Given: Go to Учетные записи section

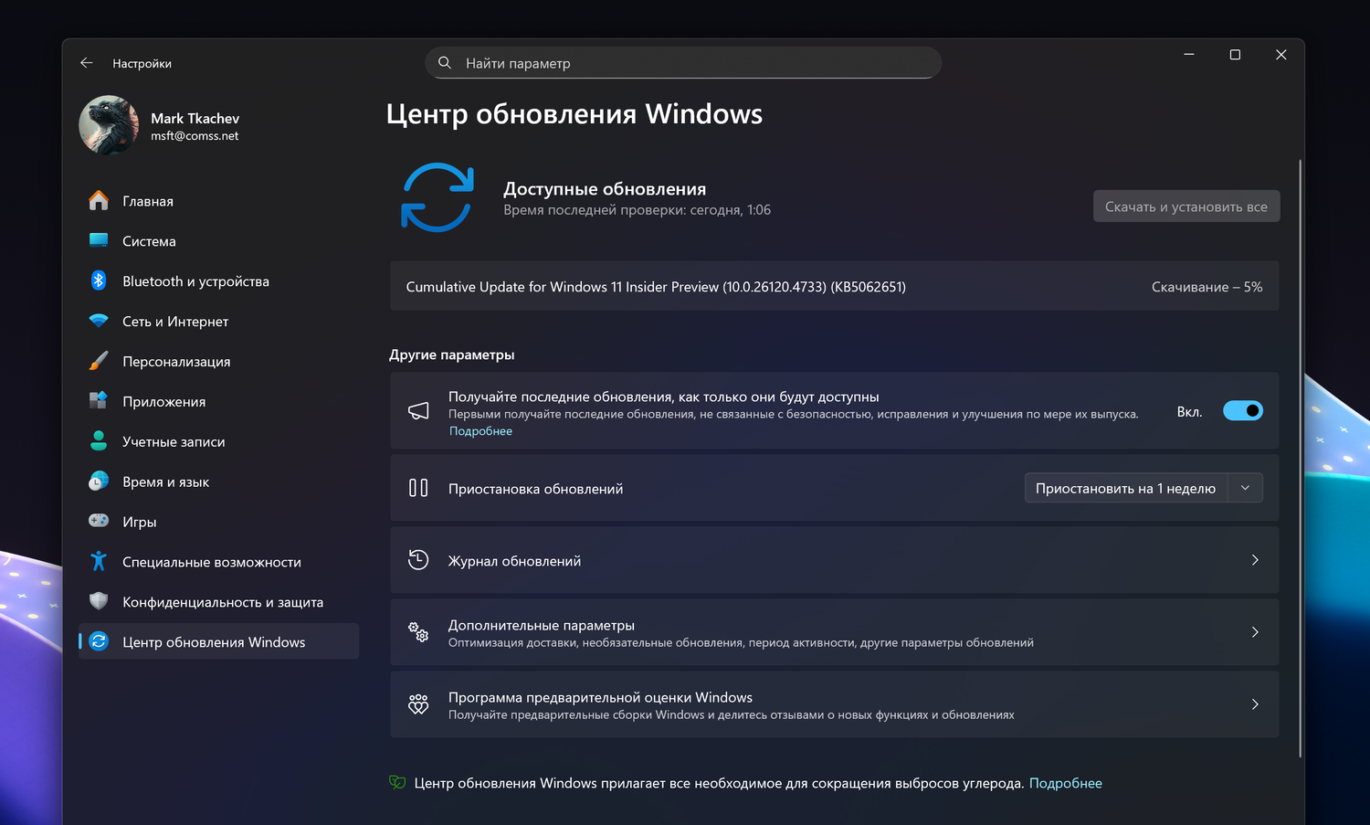Looking at the screenshot, I should (219, 442).
